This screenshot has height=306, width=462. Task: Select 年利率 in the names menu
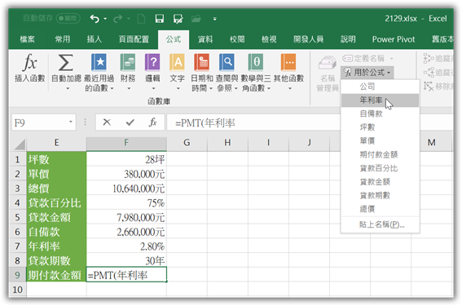click(x=380, y=100)
